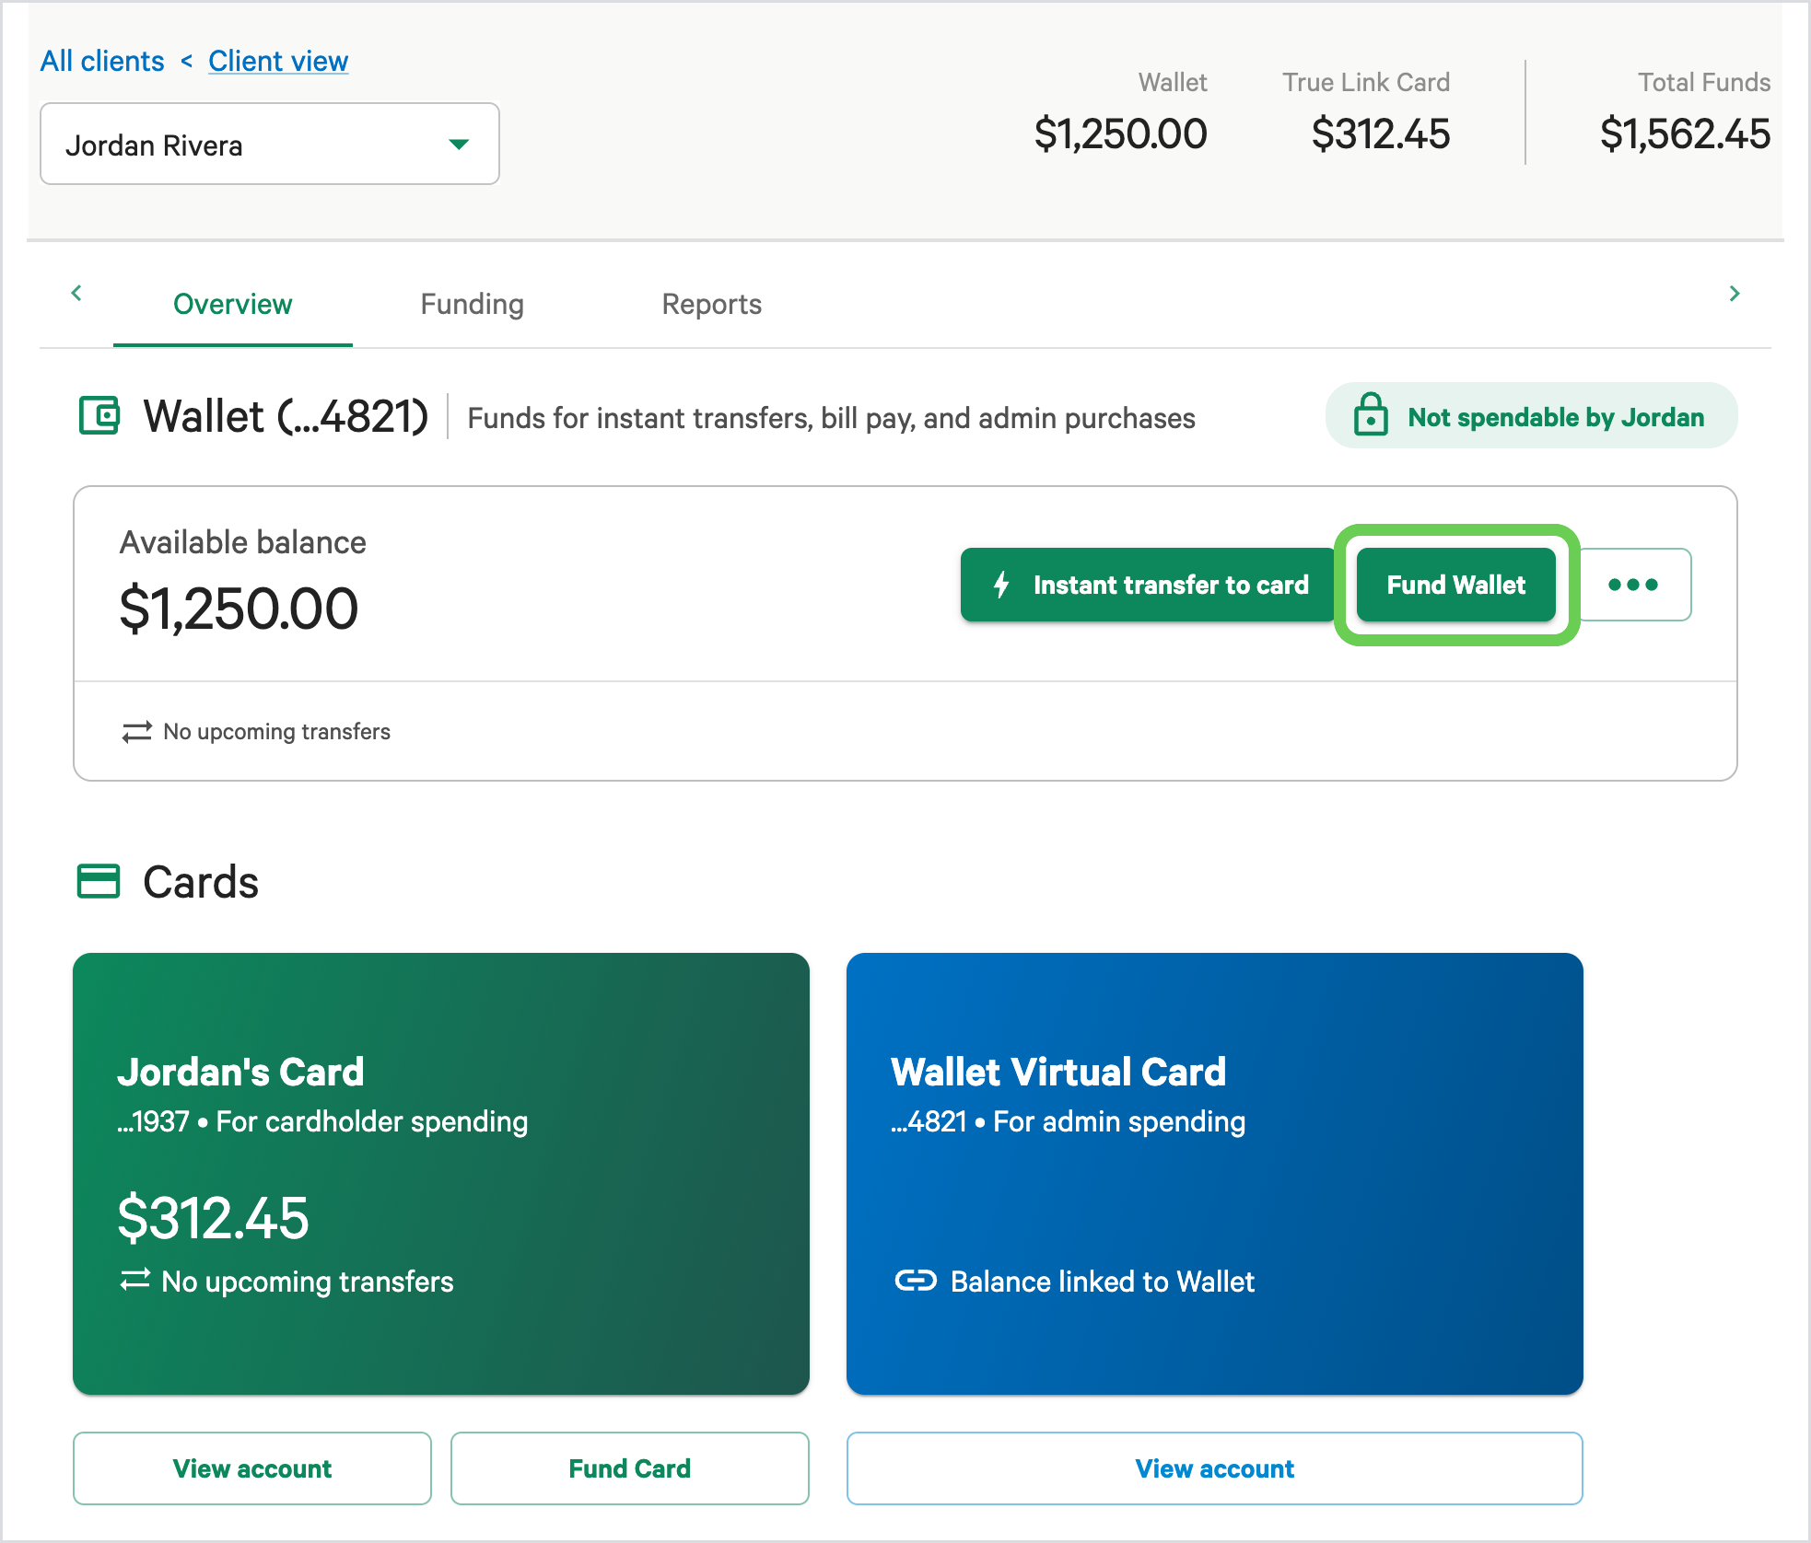Image resolution: width=1811 pixels, height=1543 pixels.
Task: Click Funds for instant transfers description text
Action: tap(831, 418)
